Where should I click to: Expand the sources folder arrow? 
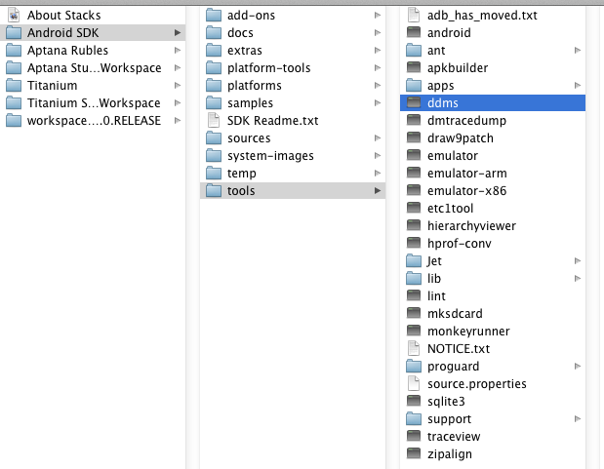tap(378, 138)
